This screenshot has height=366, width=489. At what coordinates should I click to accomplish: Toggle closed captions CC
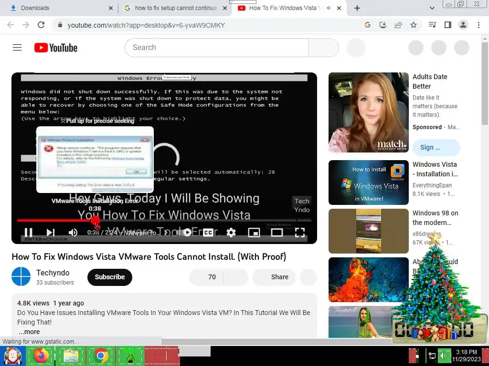[x=208, y=232]
